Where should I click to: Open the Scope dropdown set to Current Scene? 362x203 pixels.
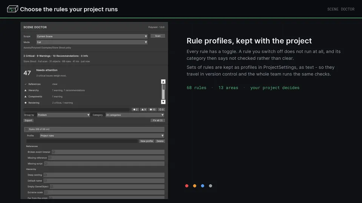pyautogui.click(x=92, y=36)
